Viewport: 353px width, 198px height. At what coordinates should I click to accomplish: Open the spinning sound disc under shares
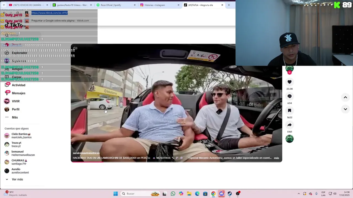click(289, 139)
